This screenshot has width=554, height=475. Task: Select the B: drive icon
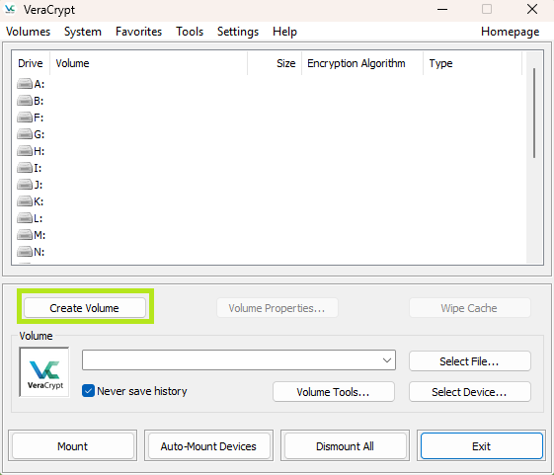[x=25, y=101]
